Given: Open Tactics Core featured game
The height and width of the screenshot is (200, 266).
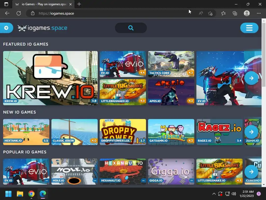Looking at the screenshot, I should (x=171, y=64).
